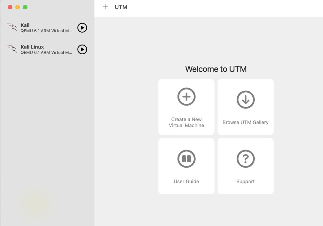Select the Kali Linux VM entry in the sidebar
Screen dimensions: 323x226
click(x=47, y=50)
